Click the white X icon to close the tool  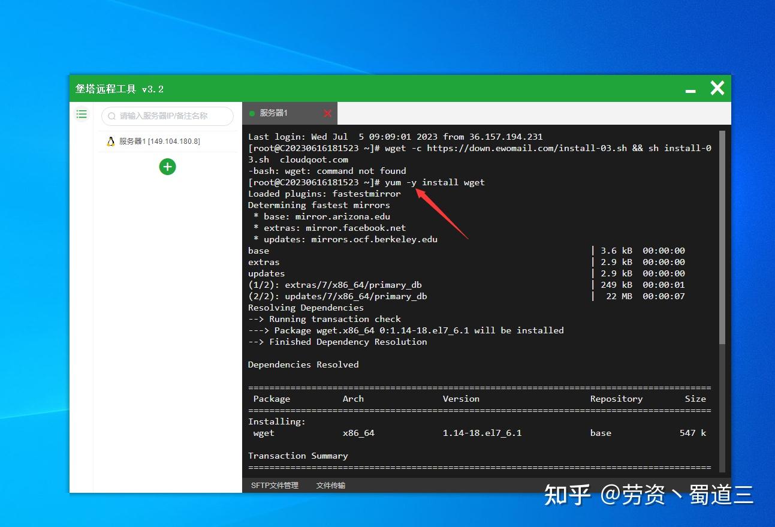click(x=717, y=88)
